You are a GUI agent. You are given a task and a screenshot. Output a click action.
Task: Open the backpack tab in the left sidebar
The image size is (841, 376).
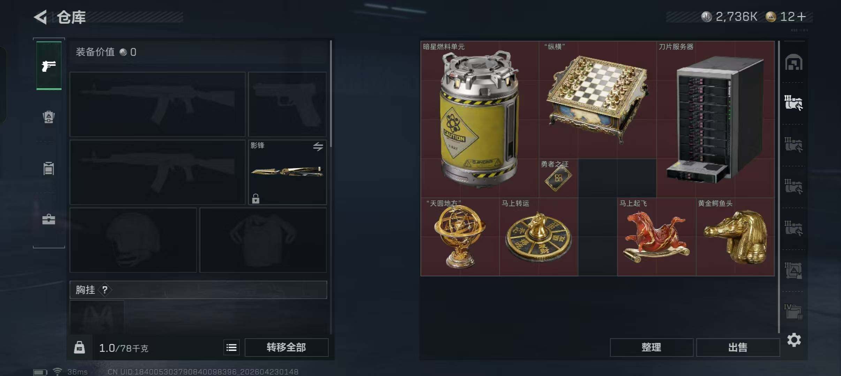click(49, 117)
